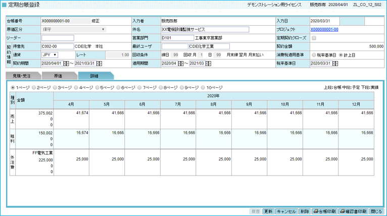
Task: Open calendar for 適用期間 end month
Action: tap(209, 64)
